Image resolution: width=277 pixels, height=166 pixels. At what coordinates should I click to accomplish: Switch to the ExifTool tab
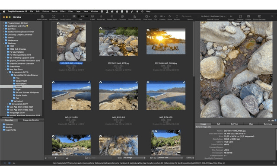pyautogui.click(x=235, y=124)
